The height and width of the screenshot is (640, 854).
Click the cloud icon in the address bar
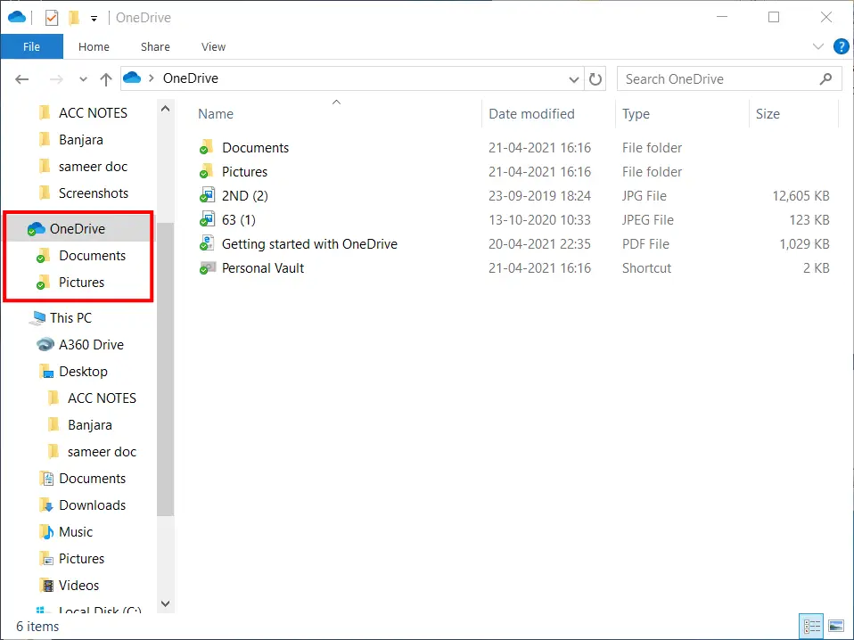[x=132, y=78]
